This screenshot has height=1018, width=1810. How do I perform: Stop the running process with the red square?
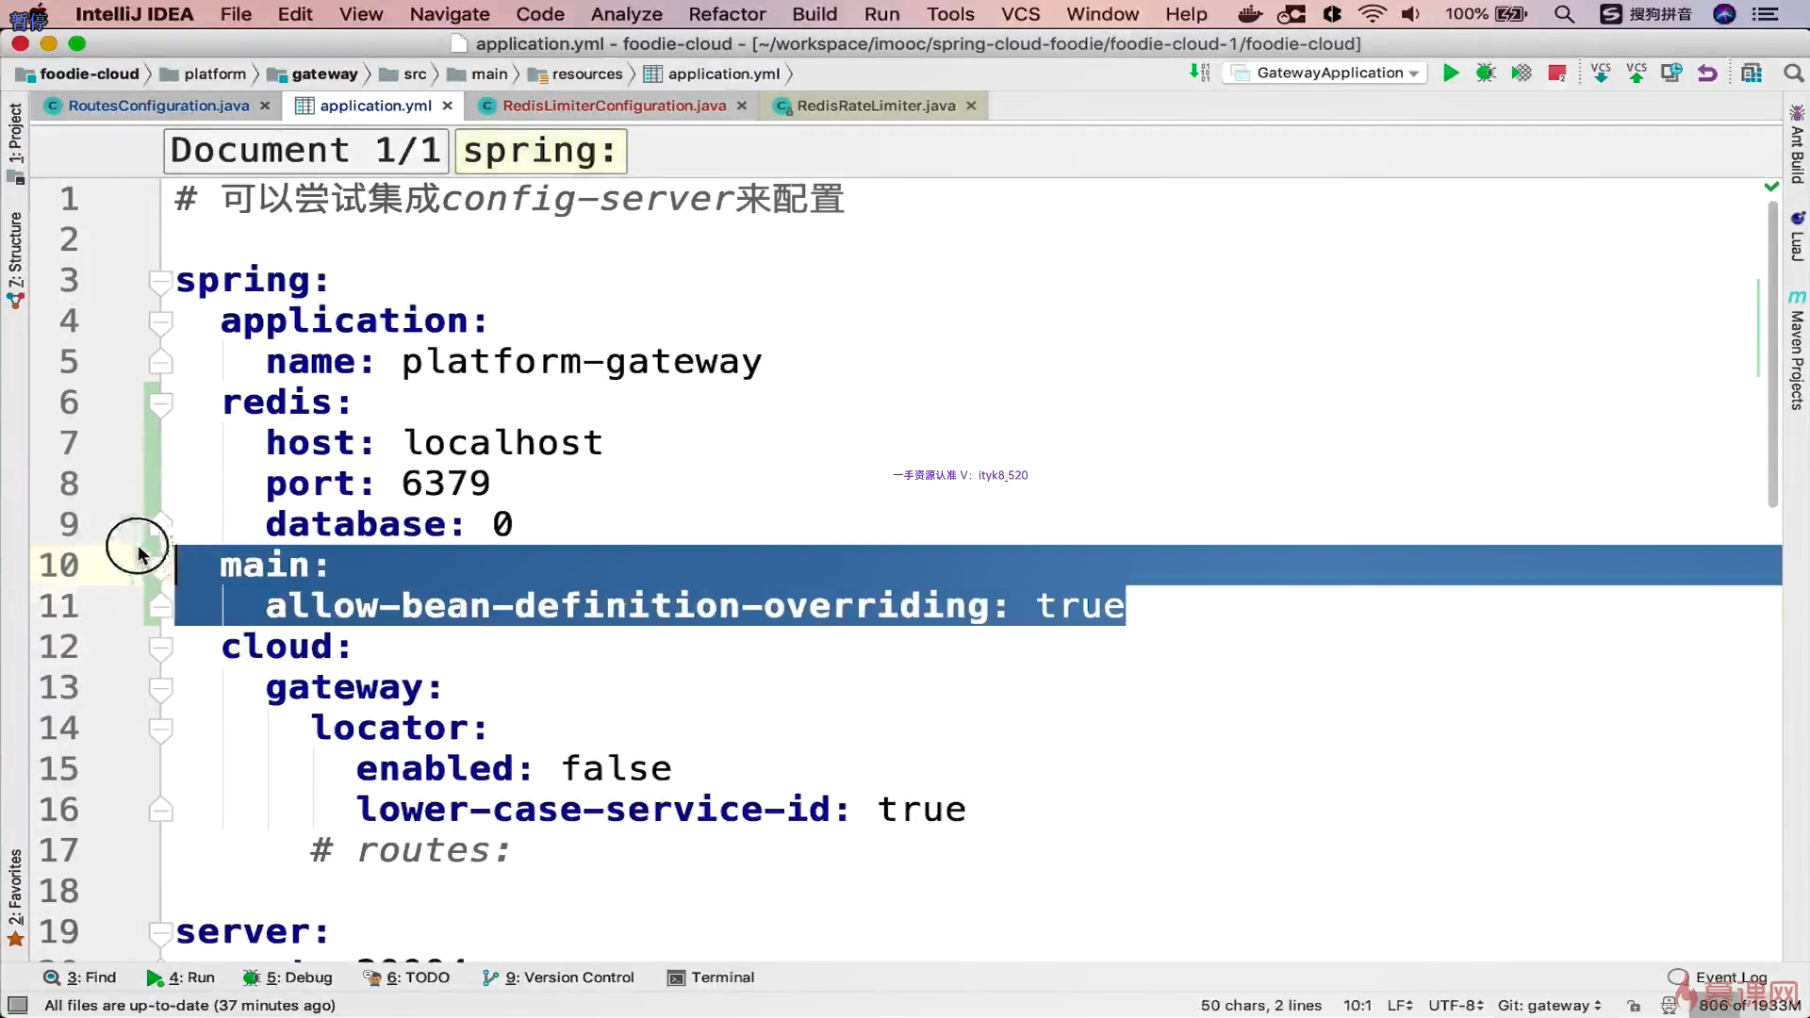[1556, 74]
